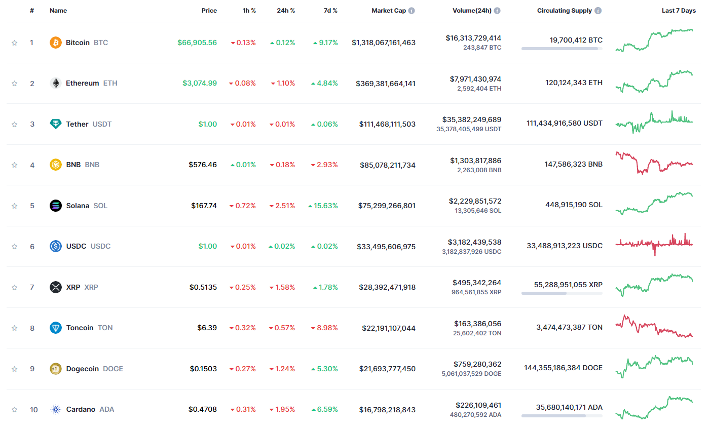Open Dogecoin's 7-day sparkline chart
Viewport: 710px width, 429px height.
654,367
